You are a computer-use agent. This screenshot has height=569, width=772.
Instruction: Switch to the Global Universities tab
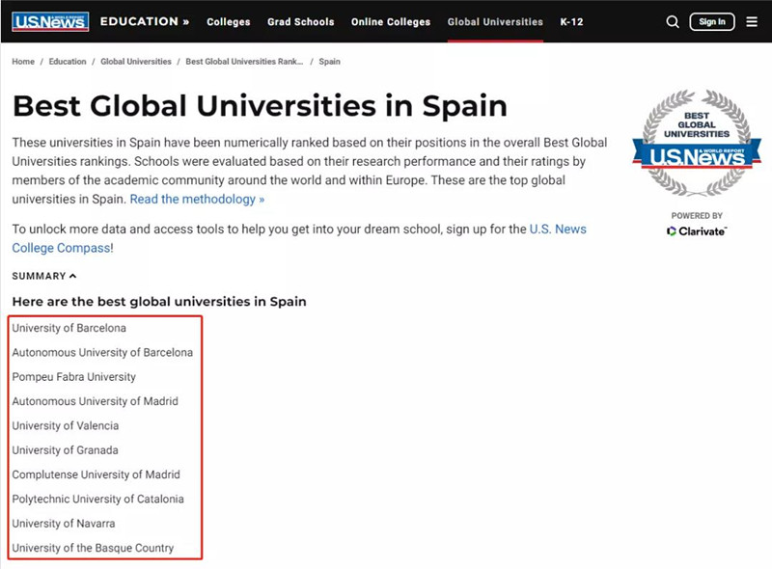click(495, 21)
